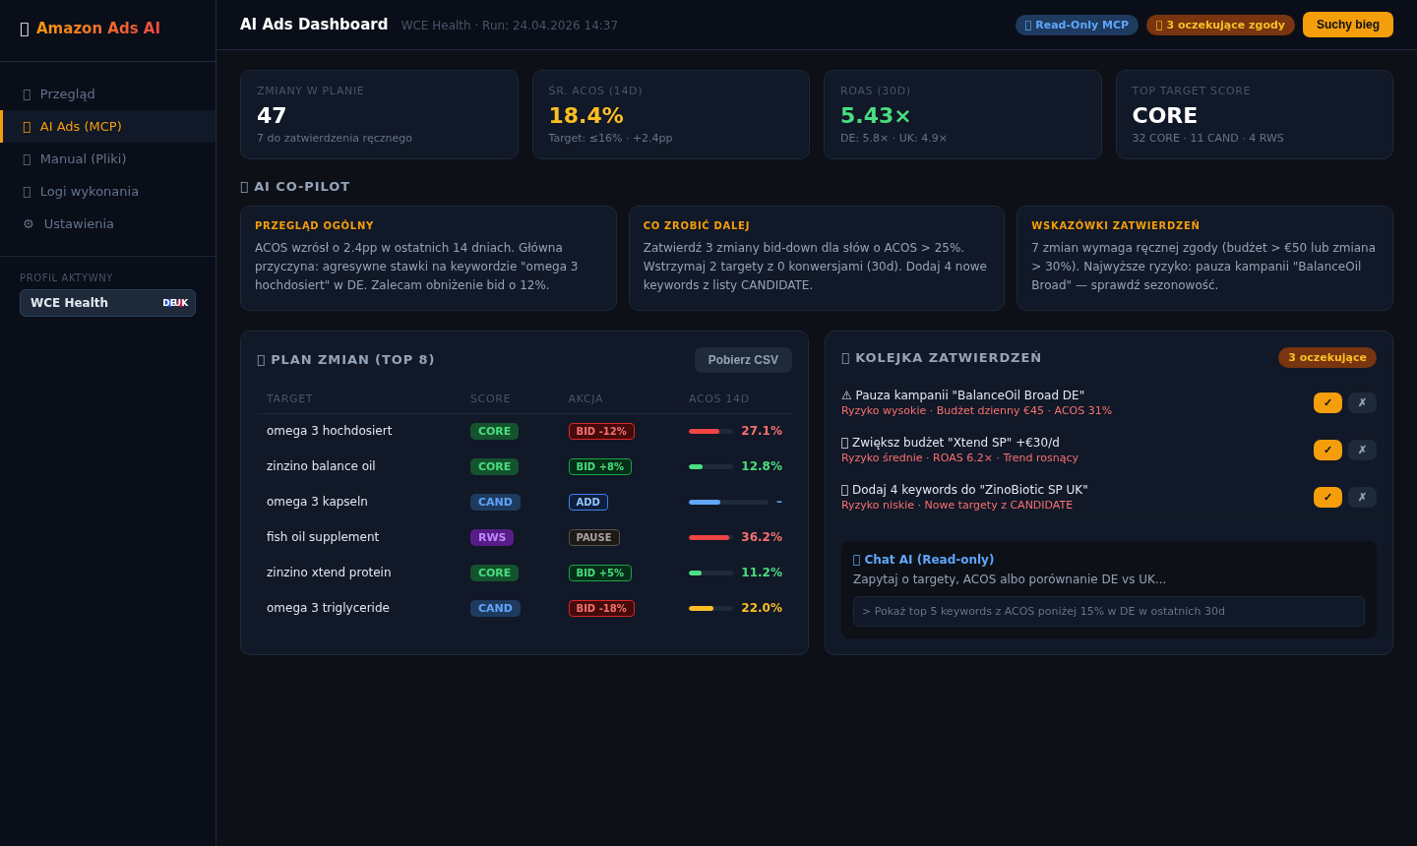
Task: Click the Chat AI prompt input field
Action: [1109, 611]
